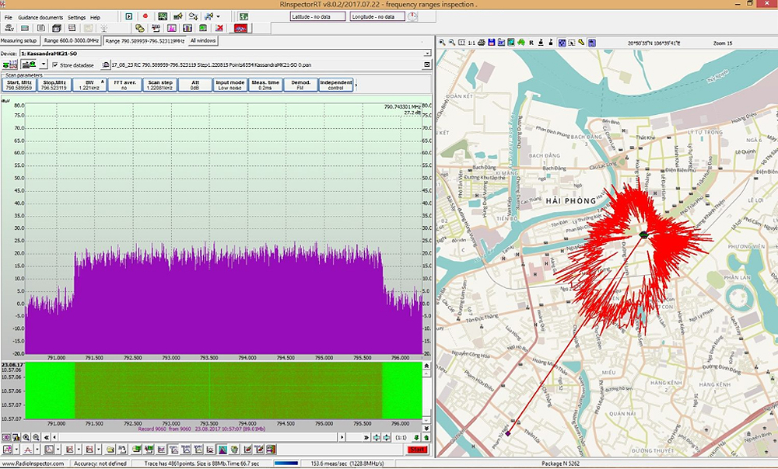Click the 1:1 scale icon on map toolbar
The image size is (778, 469).
(471, 42)
